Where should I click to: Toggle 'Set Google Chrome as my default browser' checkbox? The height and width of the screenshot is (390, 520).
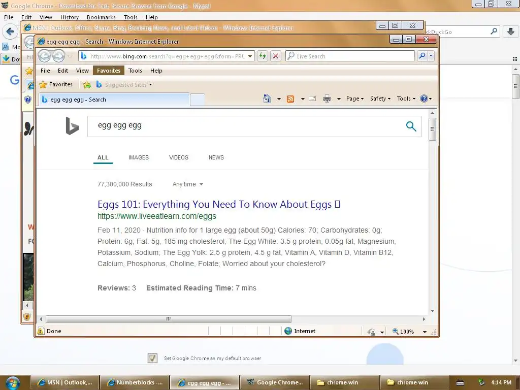pyautogui.click(x=152, y=358)
